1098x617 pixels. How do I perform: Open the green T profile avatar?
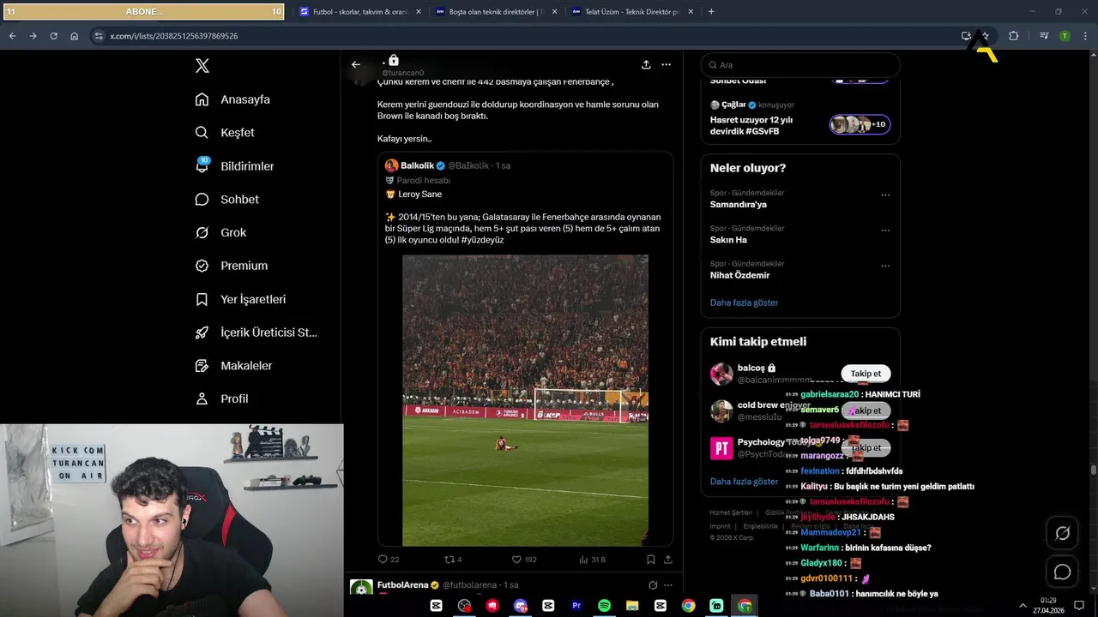click(x=1065, y=36)
